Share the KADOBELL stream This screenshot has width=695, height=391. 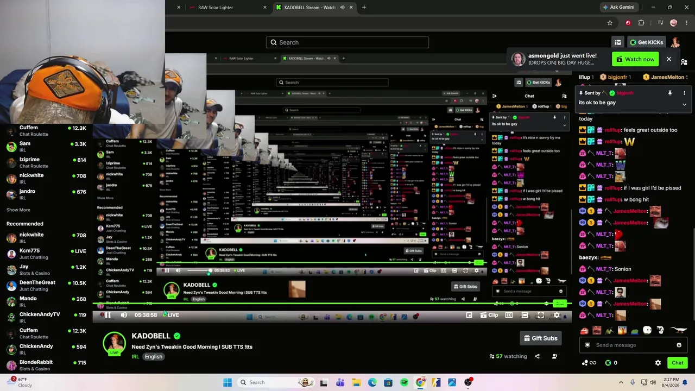click(537, 356)
